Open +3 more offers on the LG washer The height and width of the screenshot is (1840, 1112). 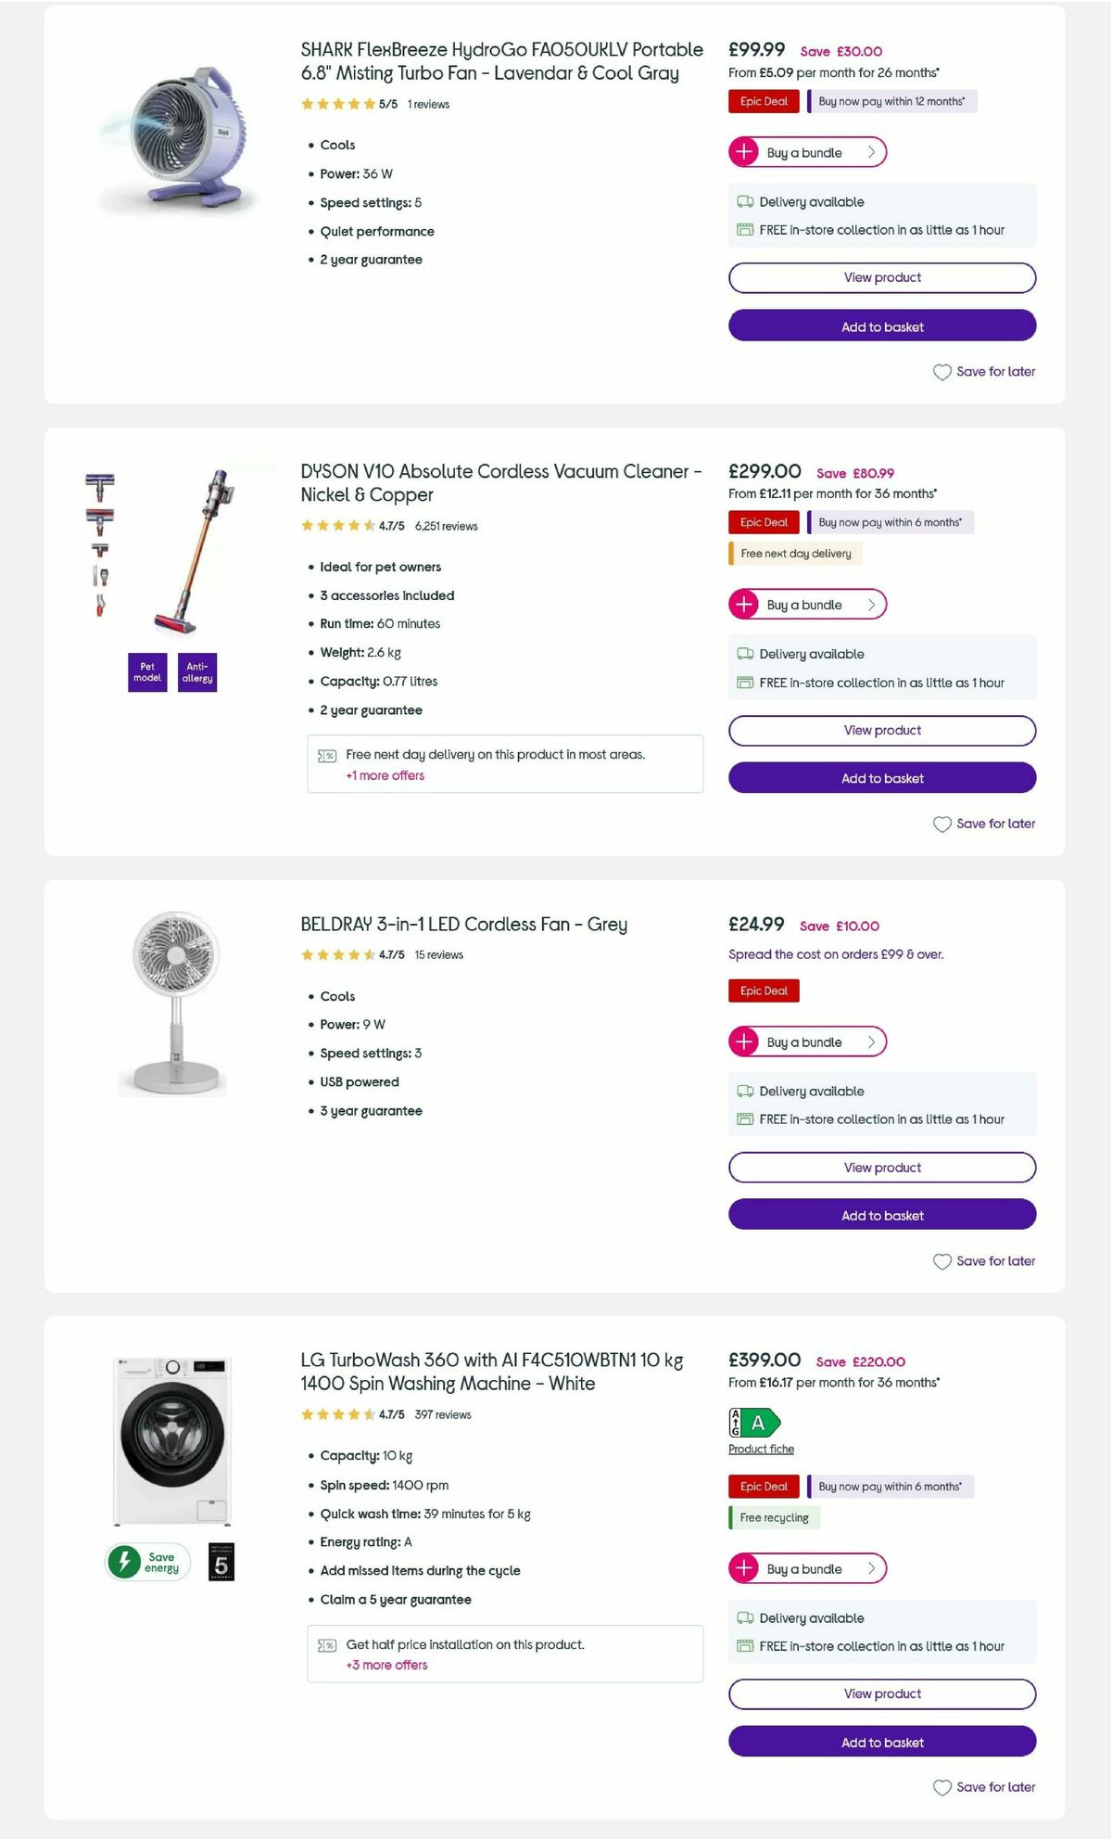[x=385, y=1665]
